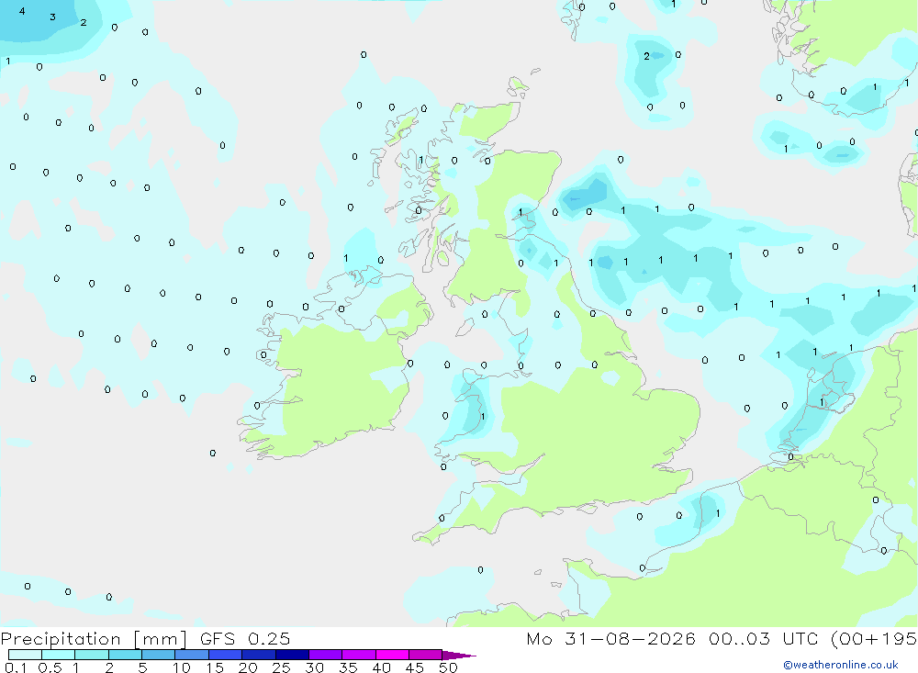Click the value '4' in the map corner
The width and height of the screenshot is (918, 673).
22,11
